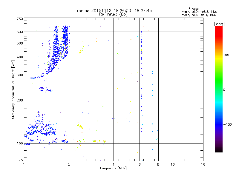Click the plot title 'Tromsø 20151112 18:26:00-18:27:43'
This screenshot has height=179, width=239.
point(113,10)
